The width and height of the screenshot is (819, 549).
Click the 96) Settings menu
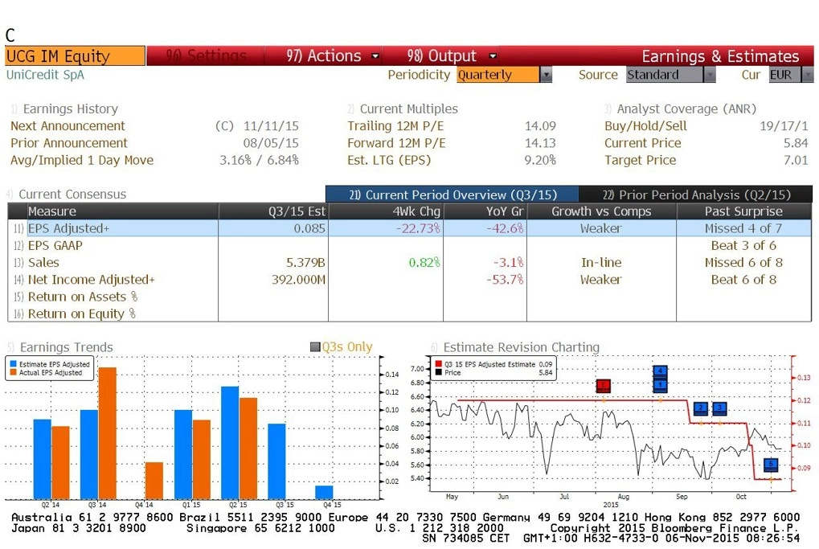(x=206, y=56)
